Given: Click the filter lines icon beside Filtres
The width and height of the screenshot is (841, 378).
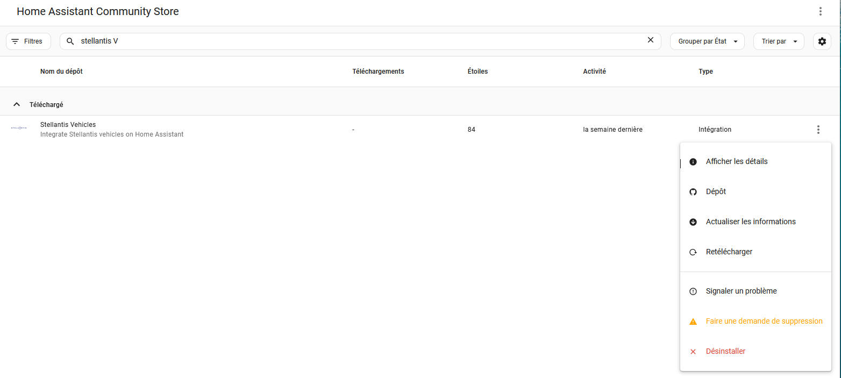Looking at the screenshot, I should [x=15, y=41].
